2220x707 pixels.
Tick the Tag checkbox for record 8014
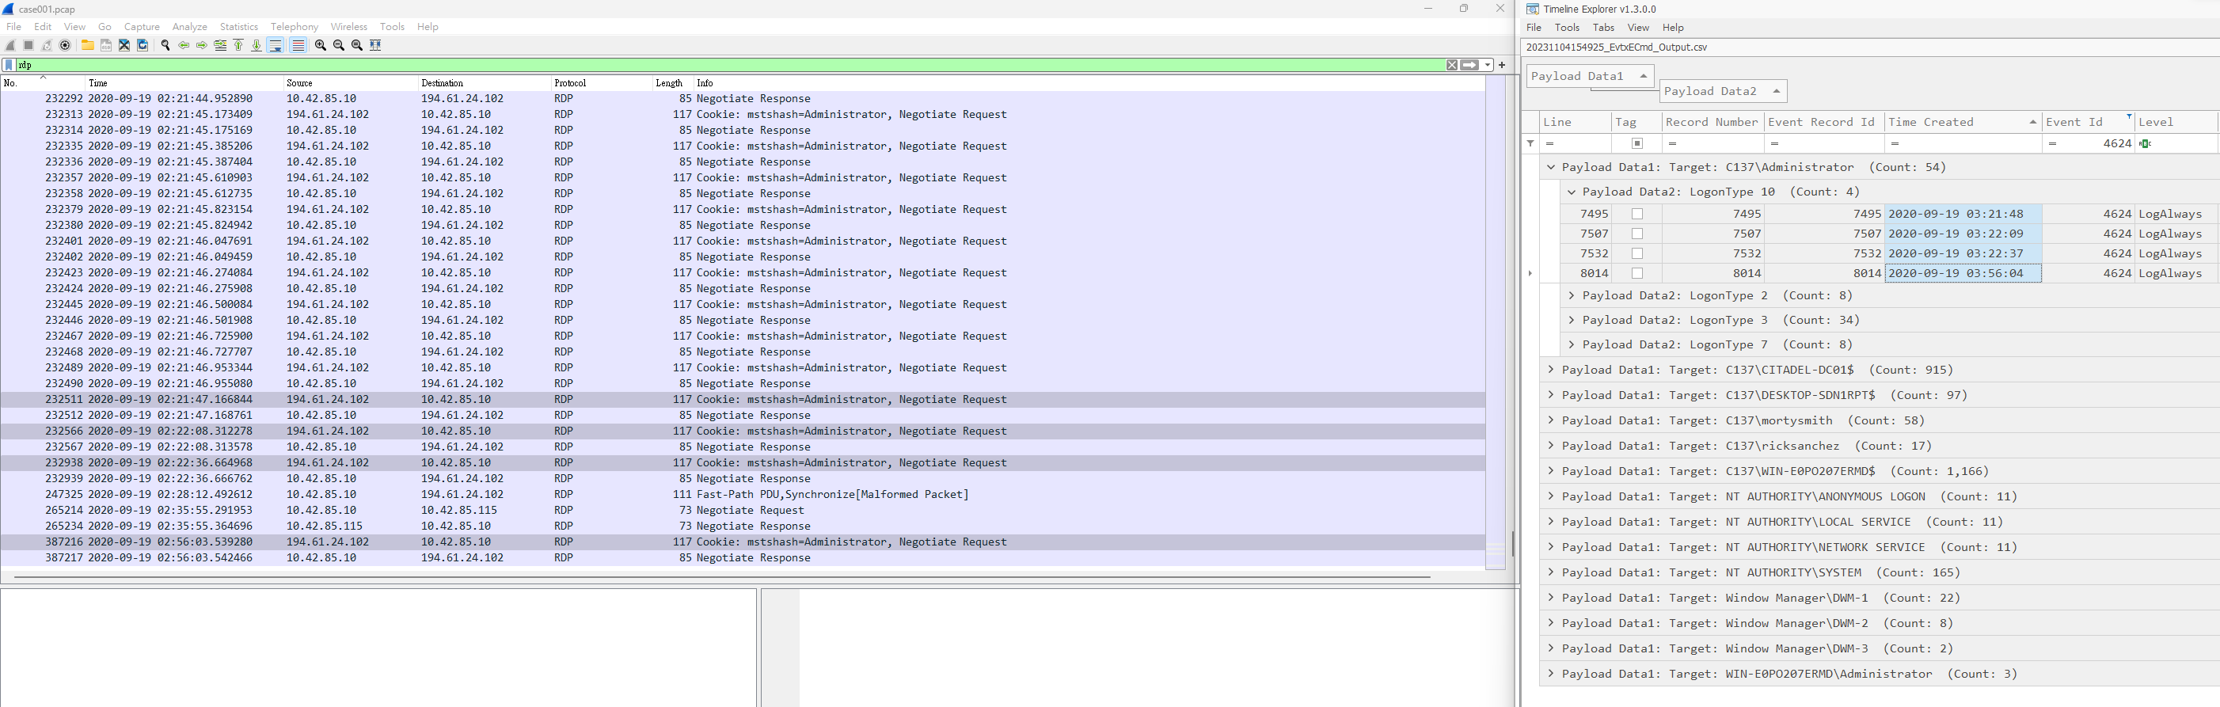click(x=1637, y=273)
